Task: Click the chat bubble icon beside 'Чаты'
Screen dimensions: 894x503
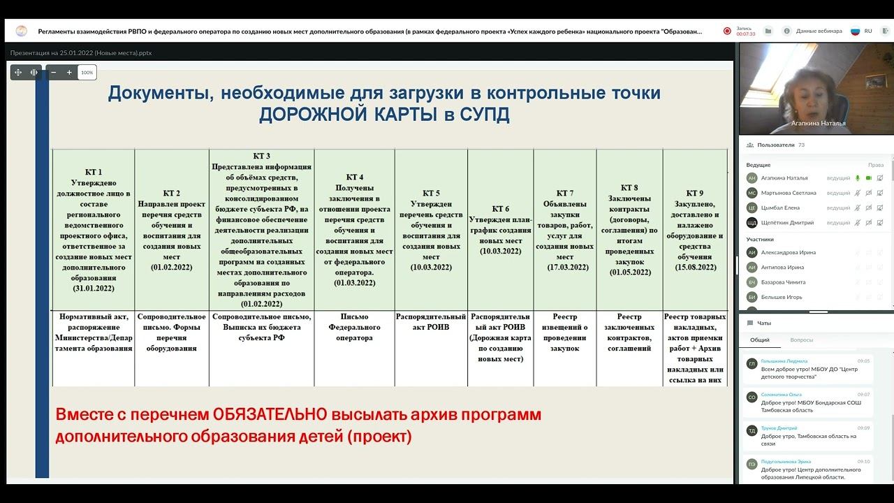Action: point(750,323)
